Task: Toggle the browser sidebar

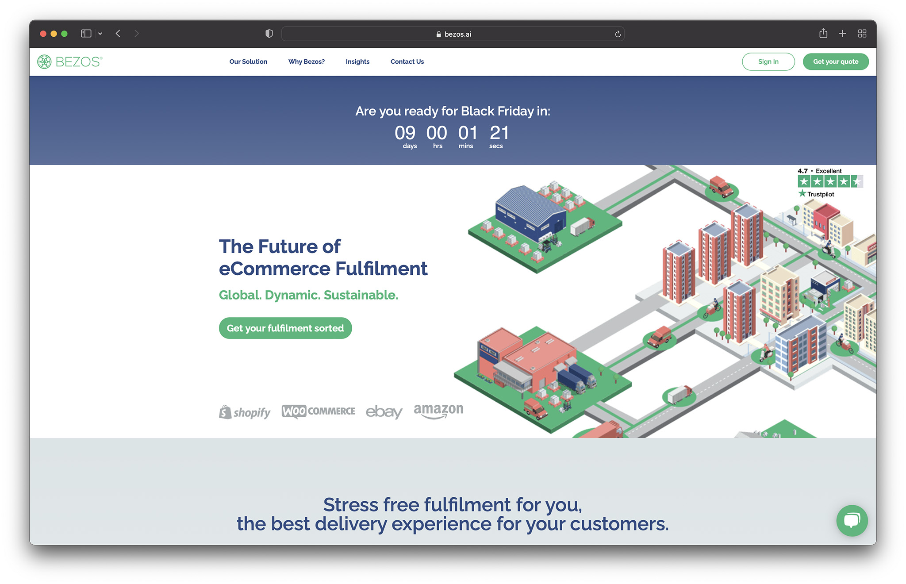Action: [x=86, y=33]
